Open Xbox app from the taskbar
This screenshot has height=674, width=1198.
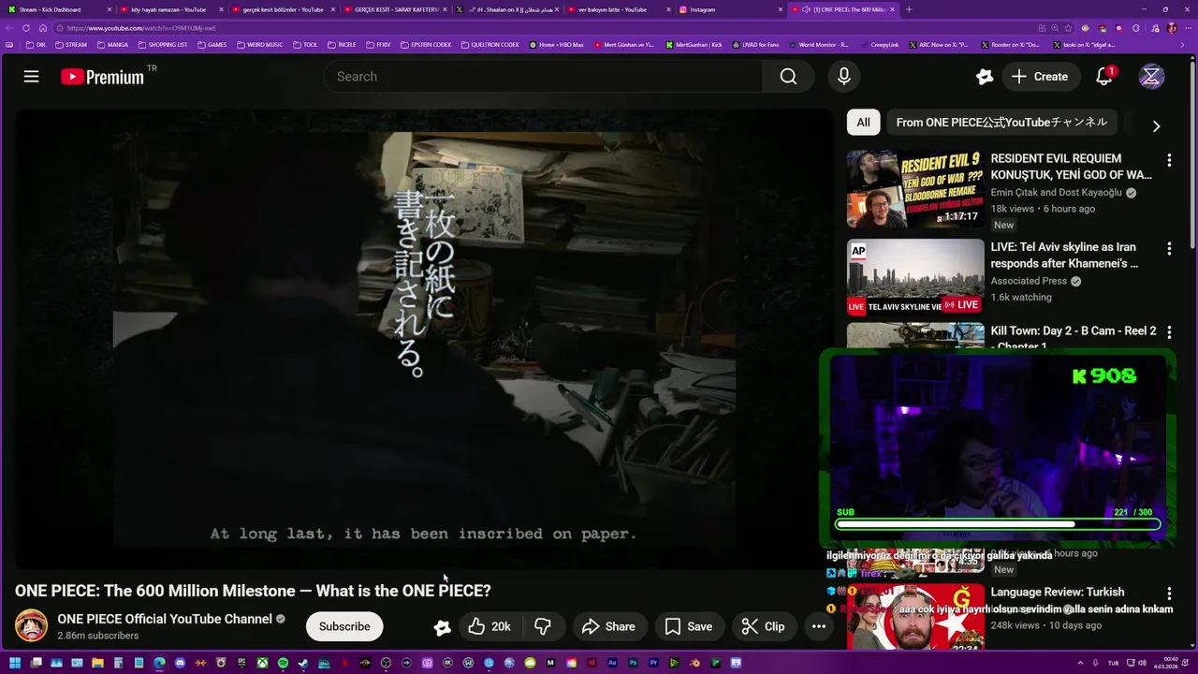[262, 663]
